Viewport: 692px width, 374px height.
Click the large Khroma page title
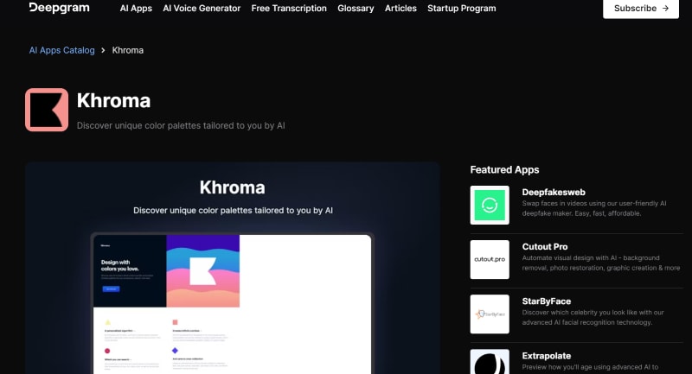(x=113, y=100)
